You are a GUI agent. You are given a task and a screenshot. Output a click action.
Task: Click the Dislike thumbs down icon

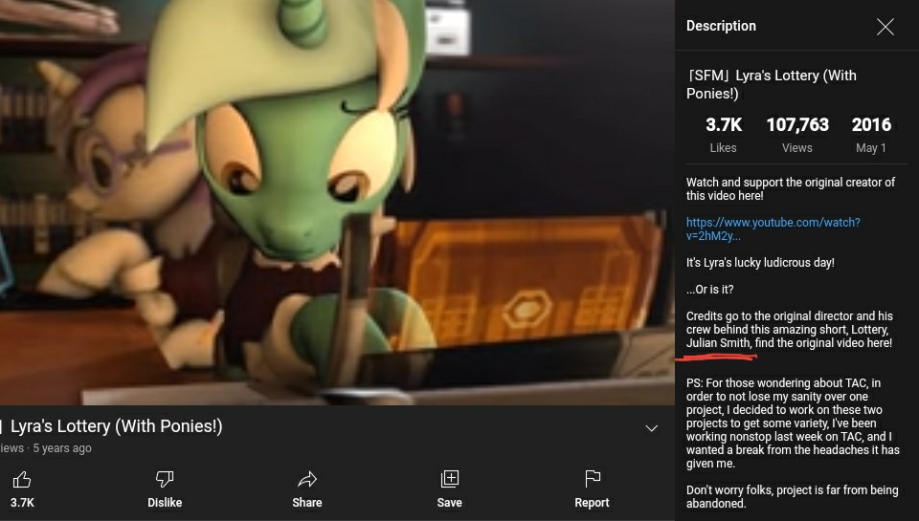165,480
